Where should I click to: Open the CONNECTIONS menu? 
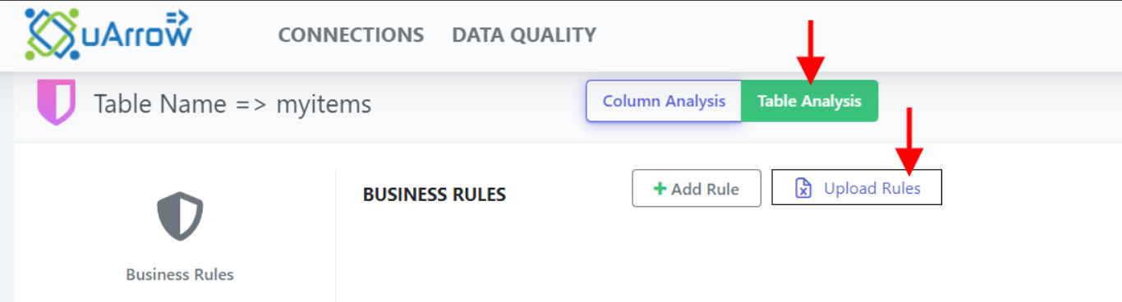click(351, 35)
